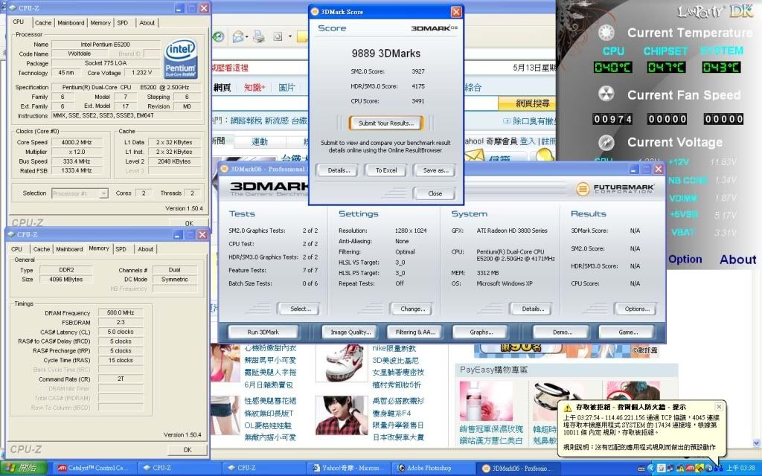Click the DRAM Frequency value 500.0 MHz

click(121, 313)
